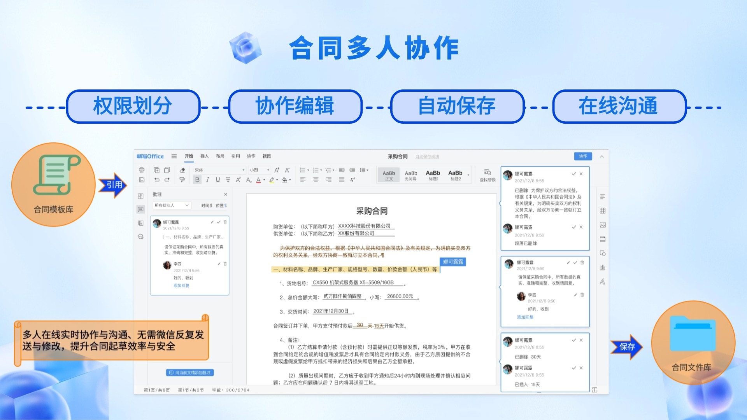Click the print icon in the toolbar
This screenshot has width=747, height=420.
[x=142, y=170]
